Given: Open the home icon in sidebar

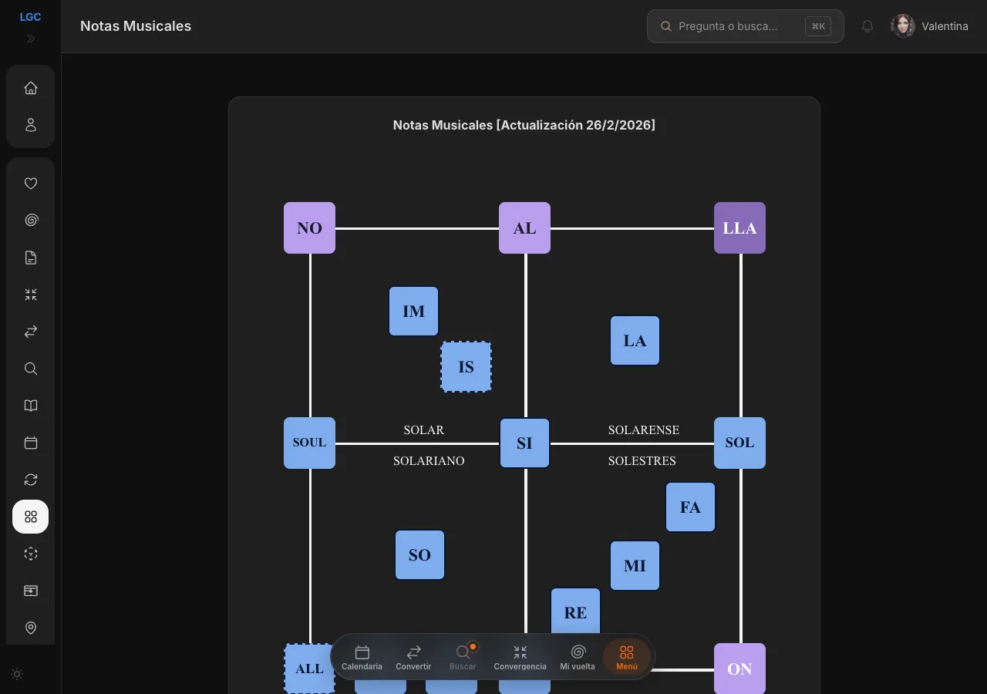Looking at the screenshot, I should pyautogui.click(x=31, y=88).
